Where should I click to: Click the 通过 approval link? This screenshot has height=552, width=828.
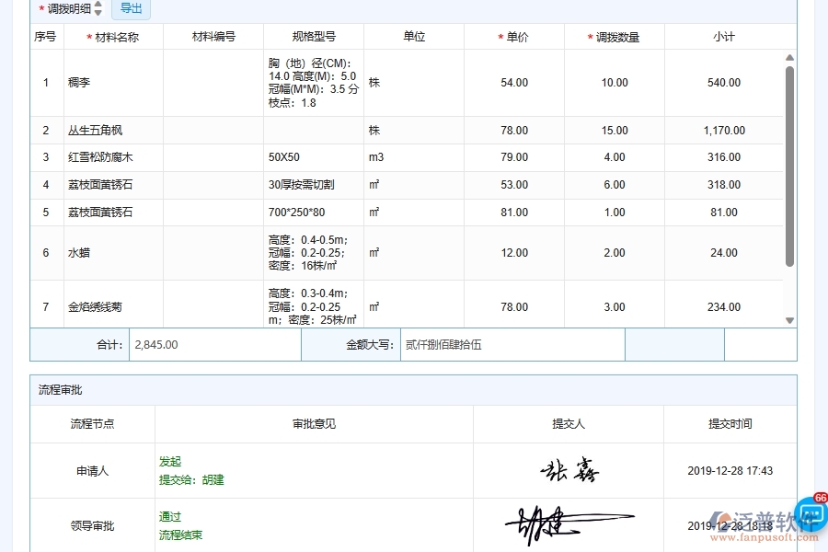pos(170,517)
